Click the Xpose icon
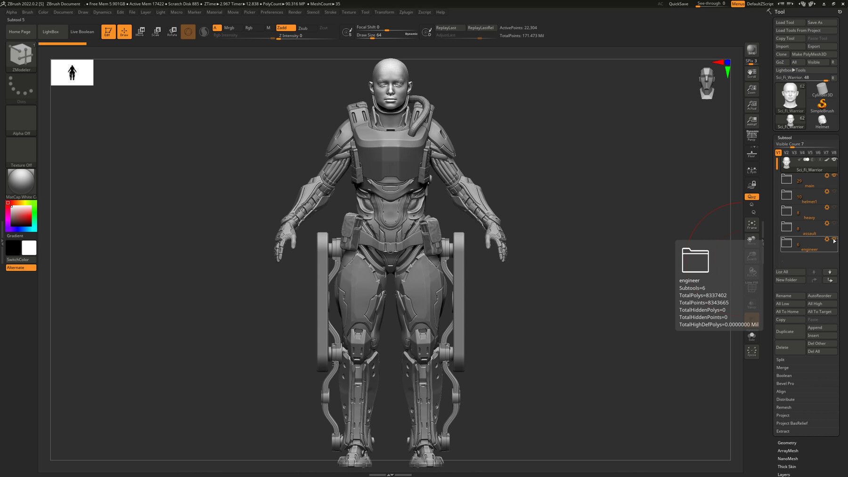848x477 pixels. (751, 352)
